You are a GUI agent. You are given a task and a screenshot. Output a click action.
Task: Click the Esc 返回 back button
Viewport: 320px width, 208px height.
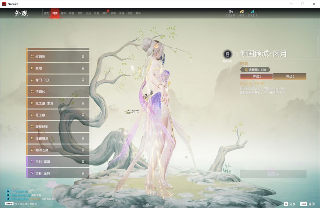tap(308, 204)
